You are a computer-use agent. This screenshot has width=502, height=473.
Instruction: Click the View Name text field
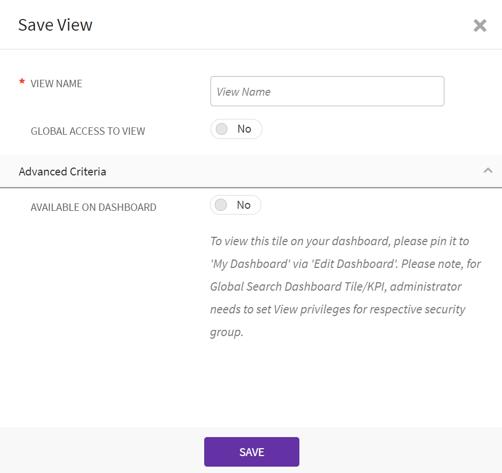pos(327,91)
